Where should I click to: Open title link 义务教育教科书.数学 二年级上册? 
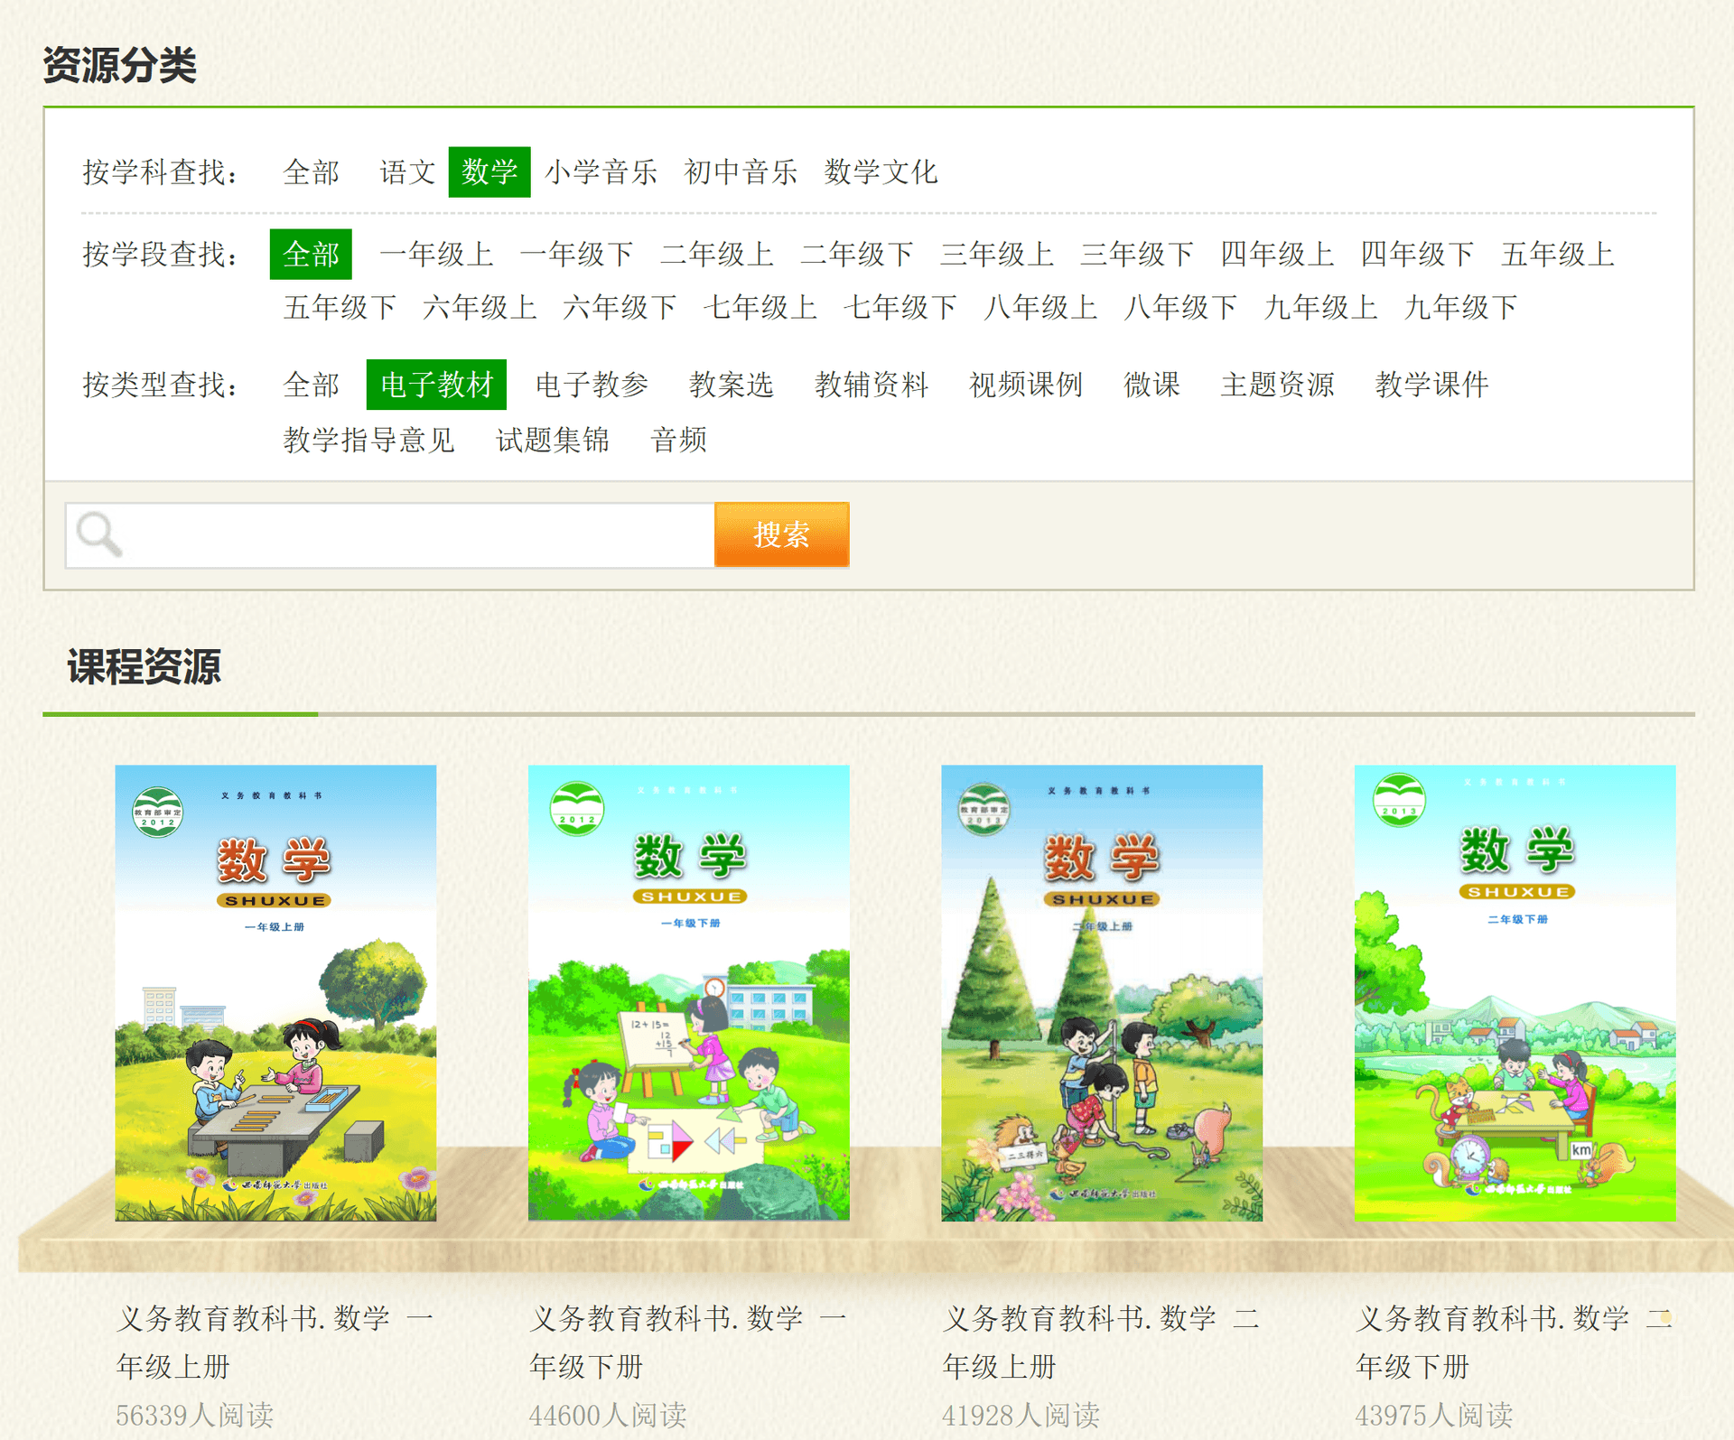coord(1102,1342)
